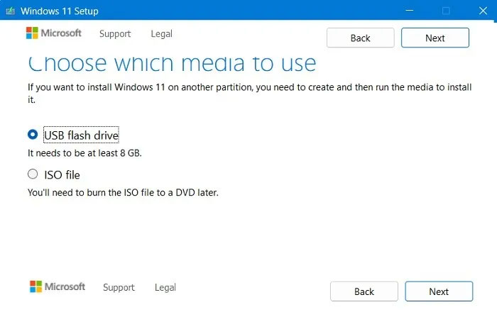Open the Support link in the header

tap(115, 33)
